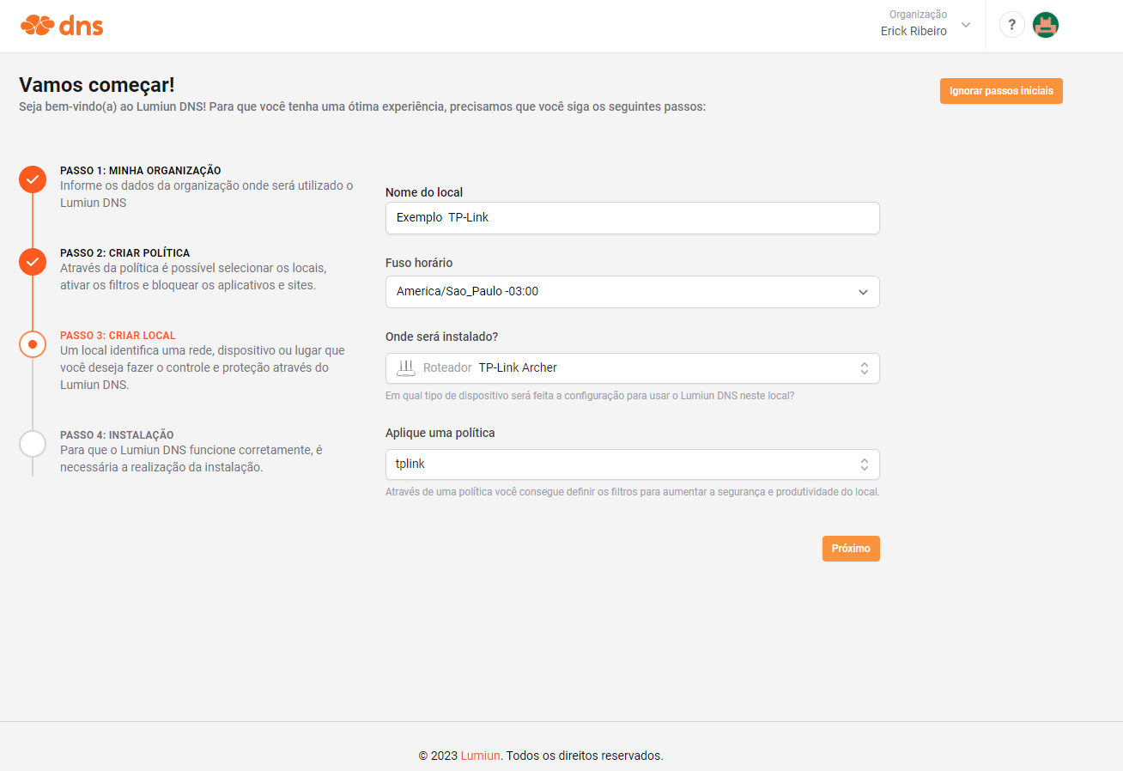Open the help question mark icon
1123x771 pixels.
point(1012,25)
